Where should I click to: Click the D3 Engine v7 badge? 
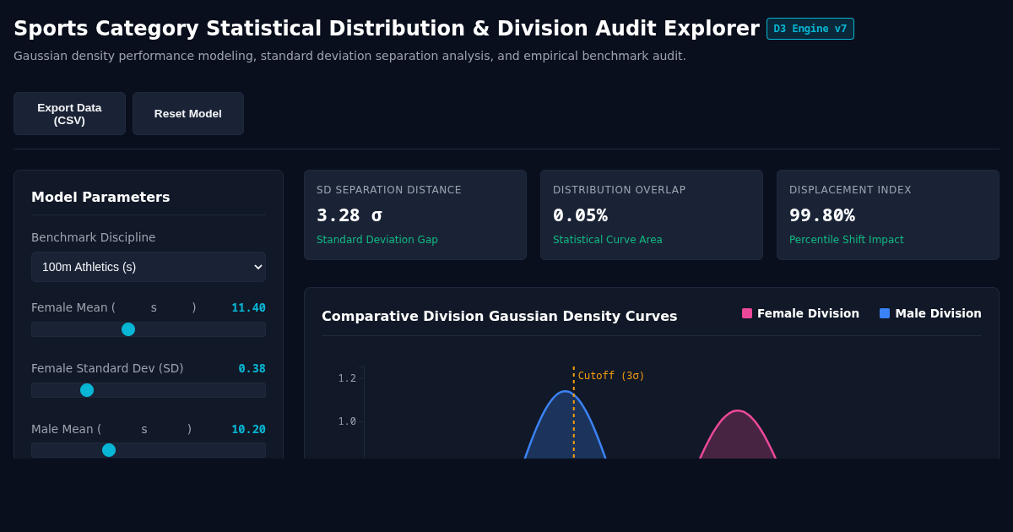coord(810,29)
